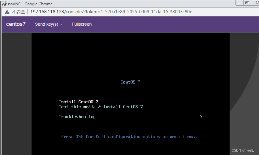Click the URL in the Chrome address bar
This screenshot has width=259, height=155.
click(111, 12)
